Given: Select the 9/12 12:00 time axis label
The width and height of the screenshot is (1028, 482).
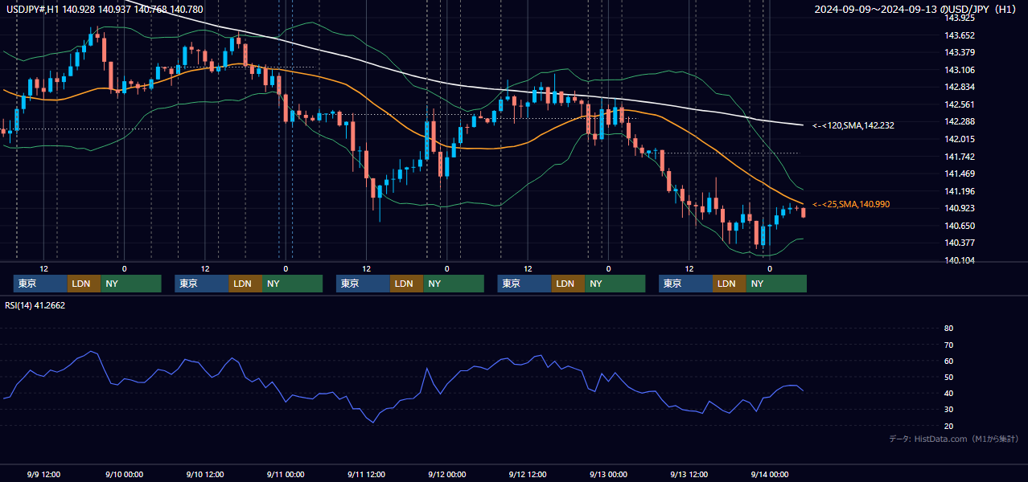Looking at the screenshot, I should 528,474.
